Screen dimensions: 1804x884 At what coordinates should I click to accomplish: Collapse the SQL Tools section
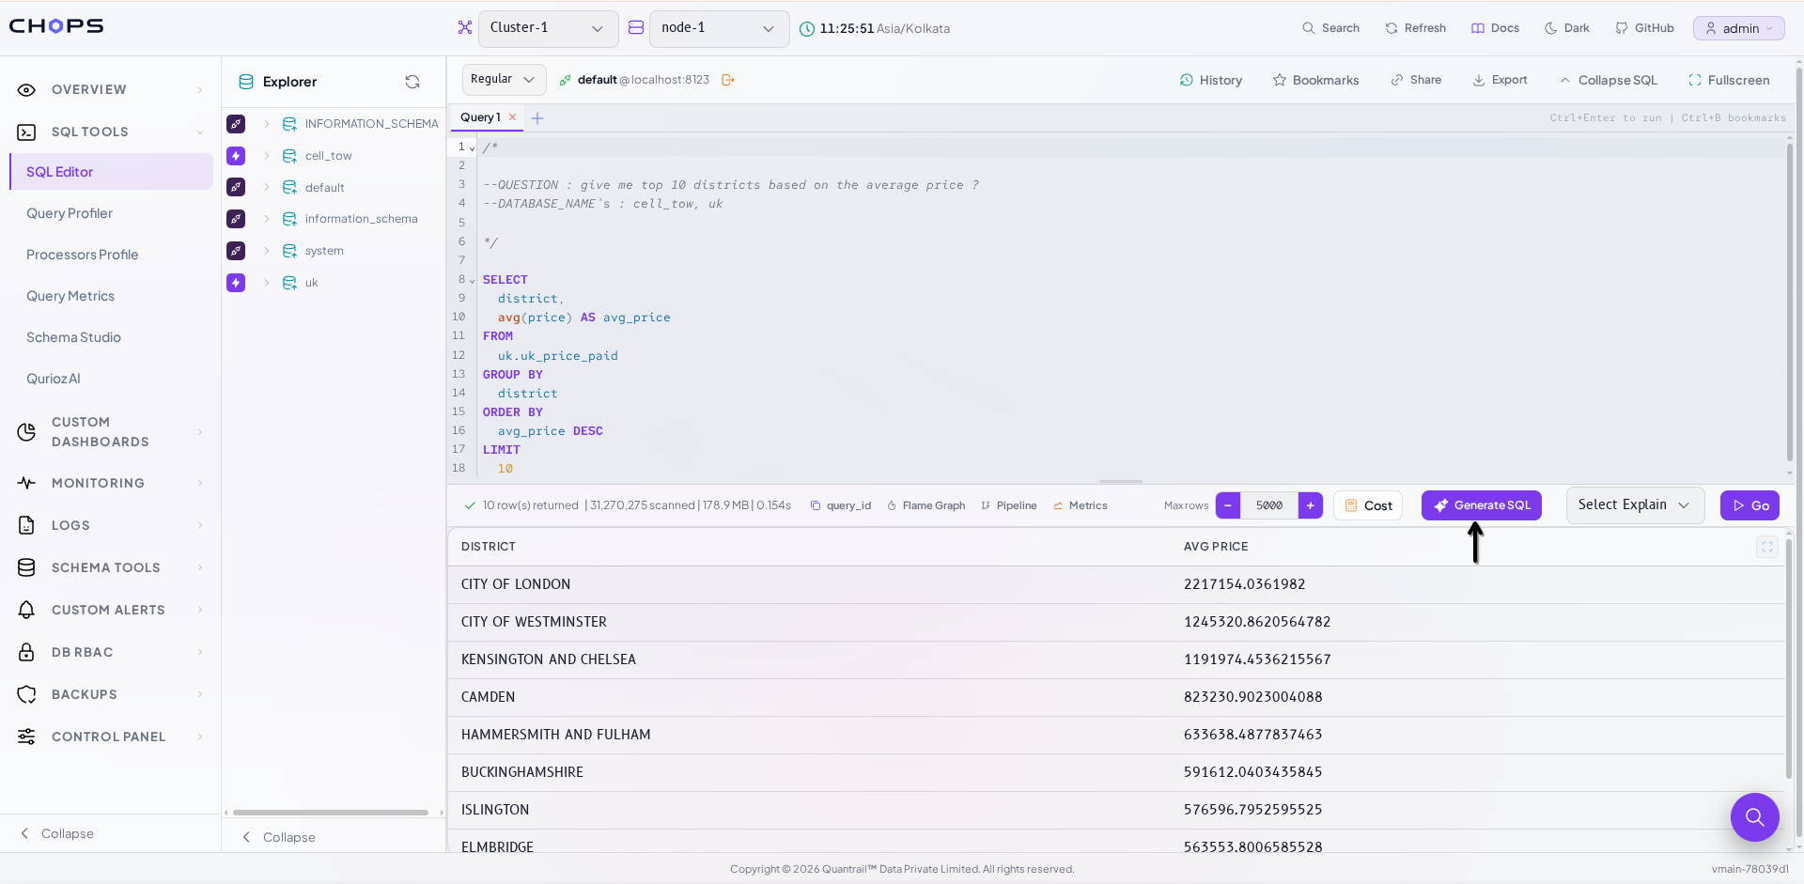click(x=111, y=132)
